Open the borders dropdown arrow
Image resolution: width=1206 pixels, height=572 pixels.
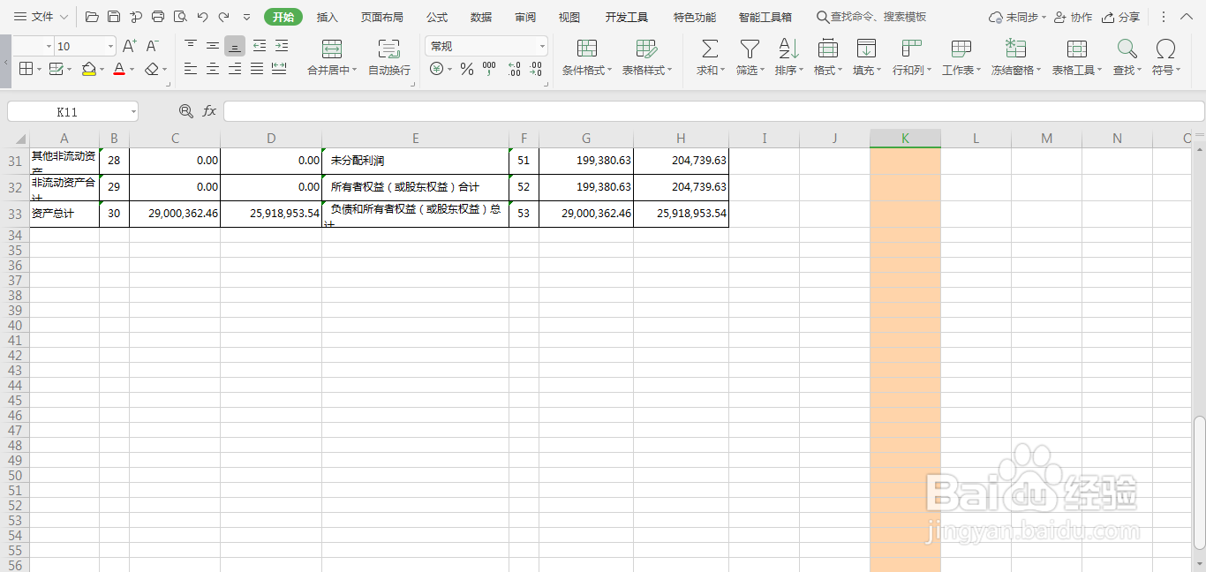click(x=40, y=69)
